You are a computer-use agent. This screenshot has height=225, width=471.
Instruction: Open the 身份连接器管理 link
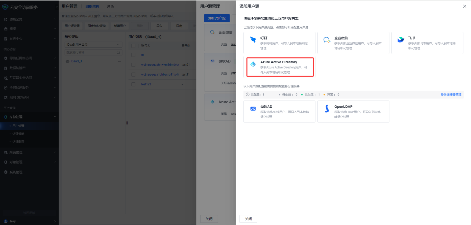point(451,94)
